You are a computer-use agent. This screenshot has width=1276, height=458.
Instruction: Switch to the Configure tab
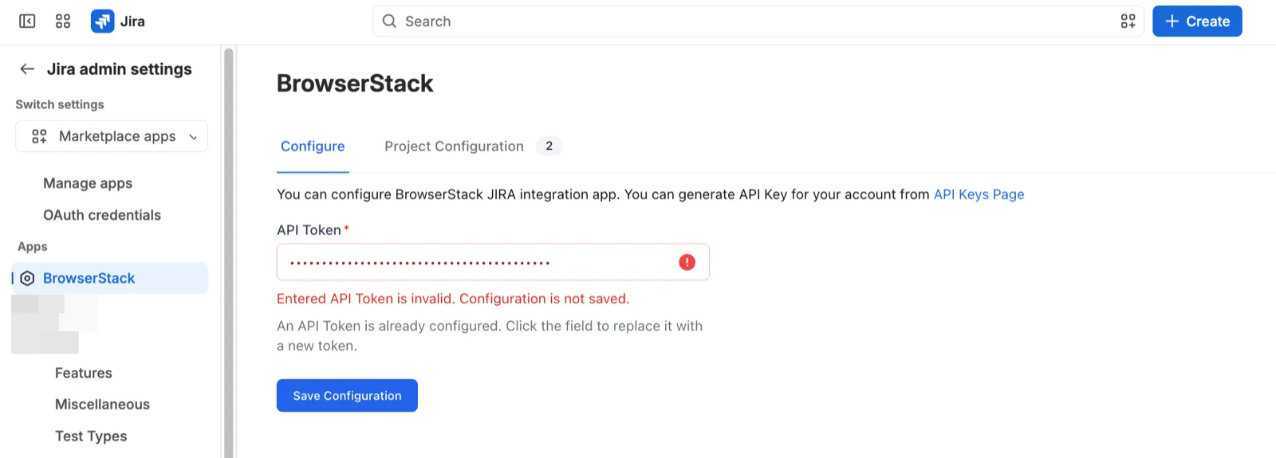tap(313, 147)
